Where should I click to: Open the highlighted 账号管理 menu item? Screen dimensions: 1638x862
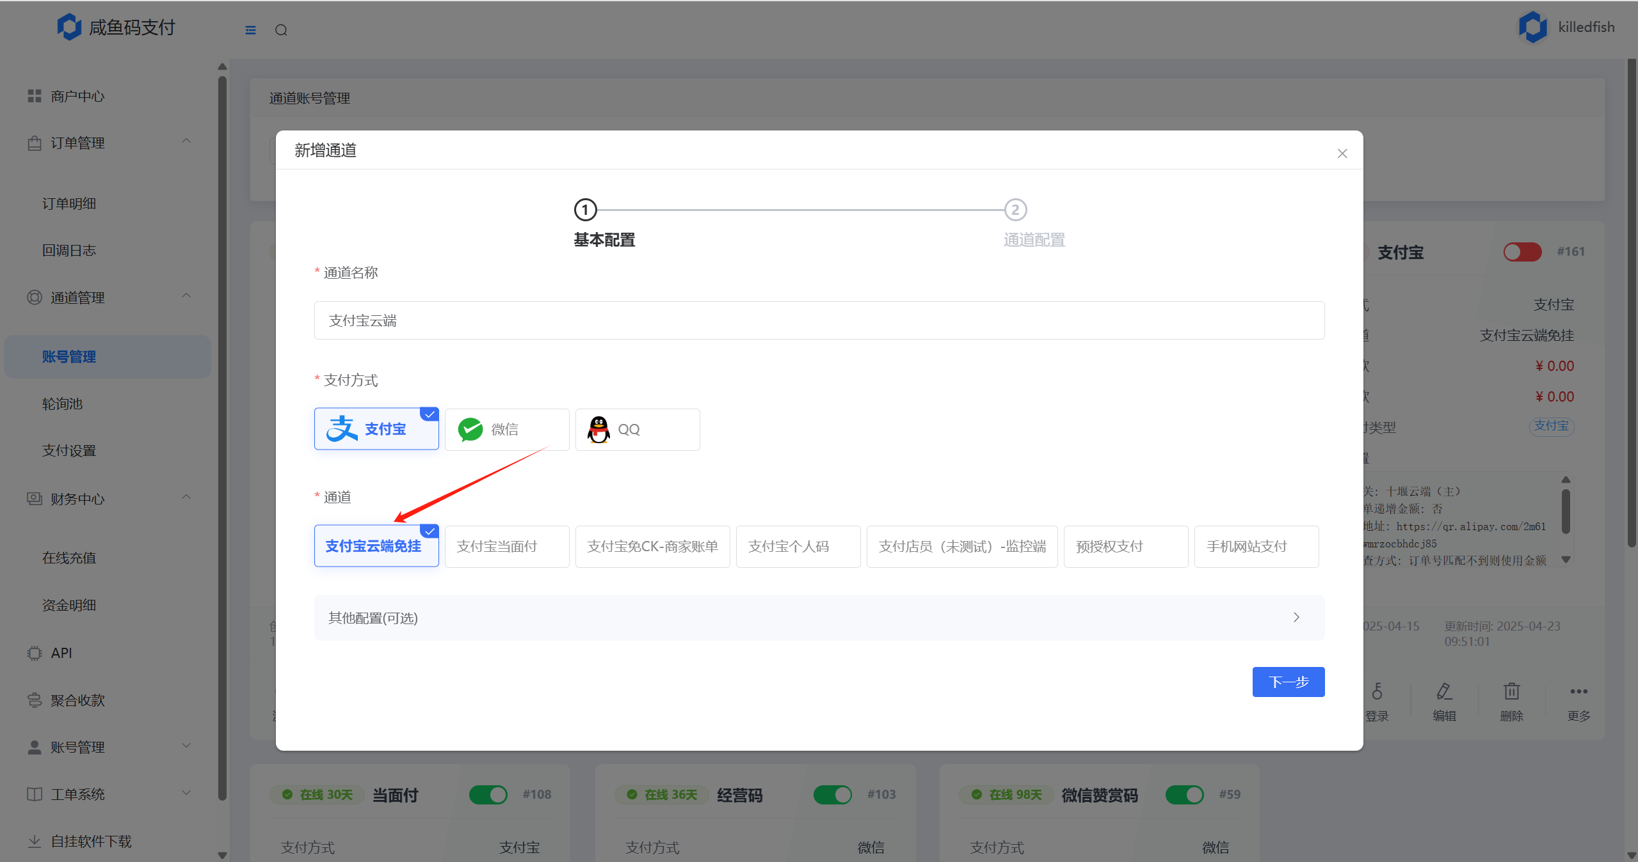coord(108,357)
